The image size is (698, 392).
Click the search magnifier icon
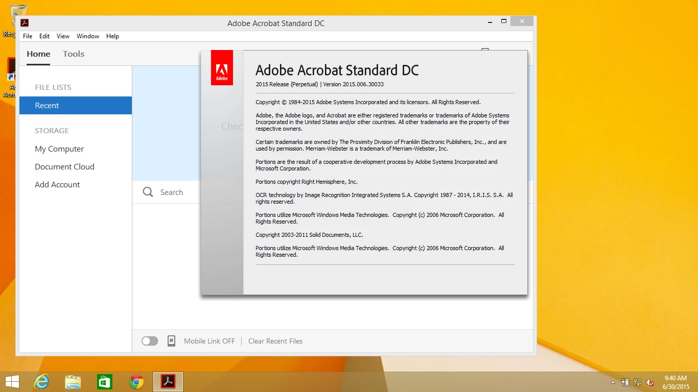click(148, 192)
